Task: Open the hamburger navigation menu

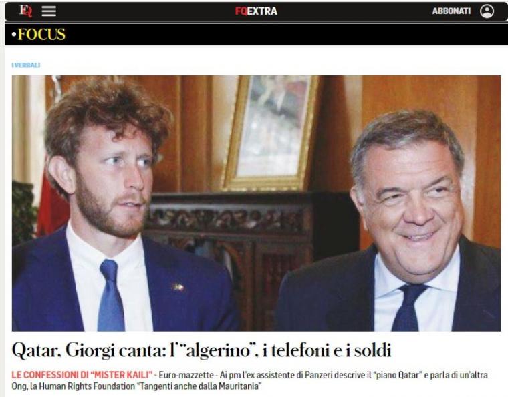Action: coord(49,11)
